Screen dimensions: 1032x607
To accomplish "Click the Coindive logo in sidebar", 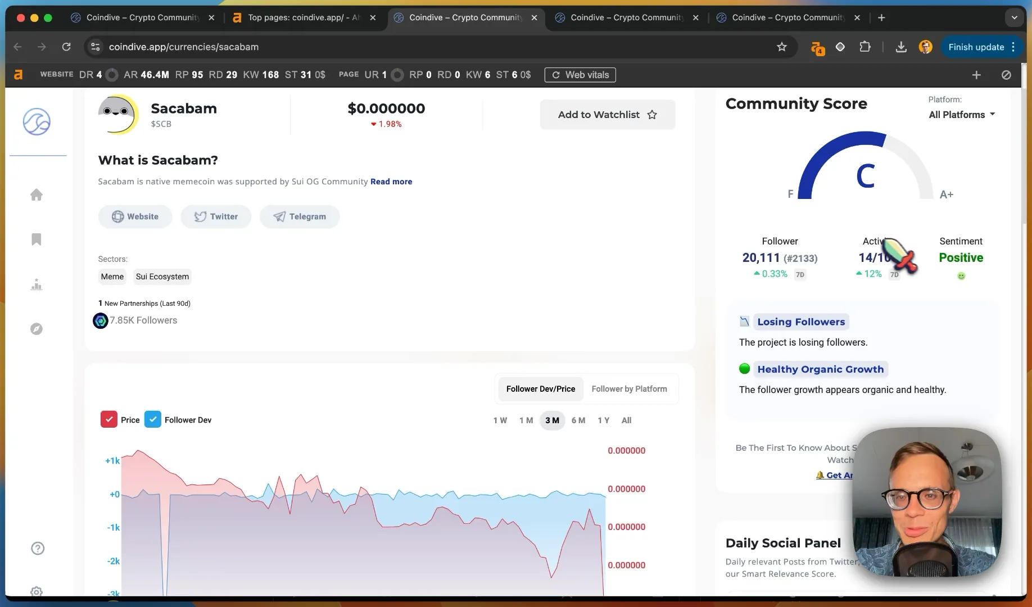I will click(37, 121).
